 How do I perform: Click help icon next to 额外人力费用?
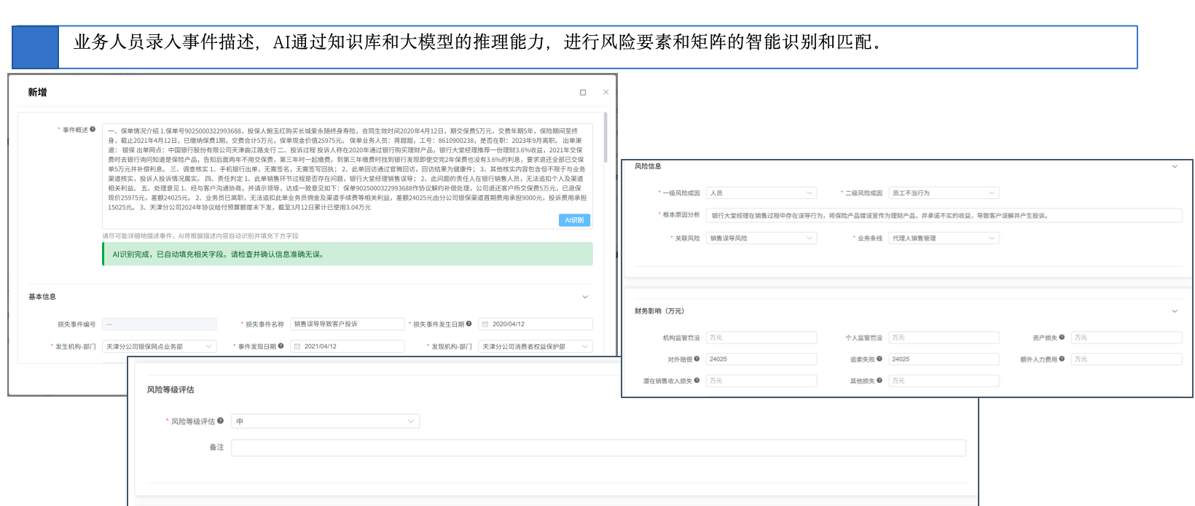[1062, 359]
